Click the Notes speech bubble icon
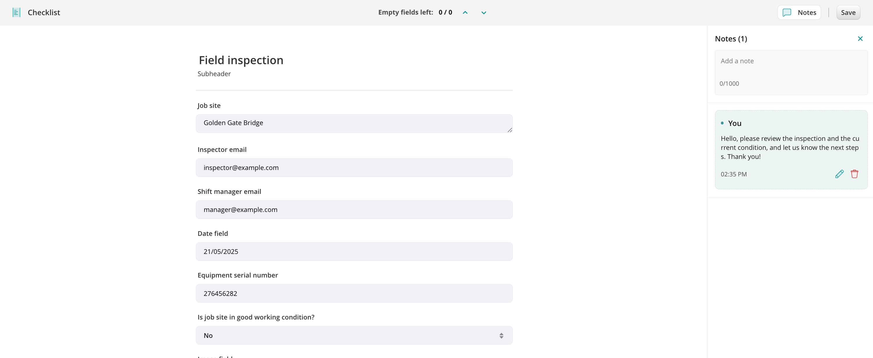 pyautogui.click(x=786, y=13)
